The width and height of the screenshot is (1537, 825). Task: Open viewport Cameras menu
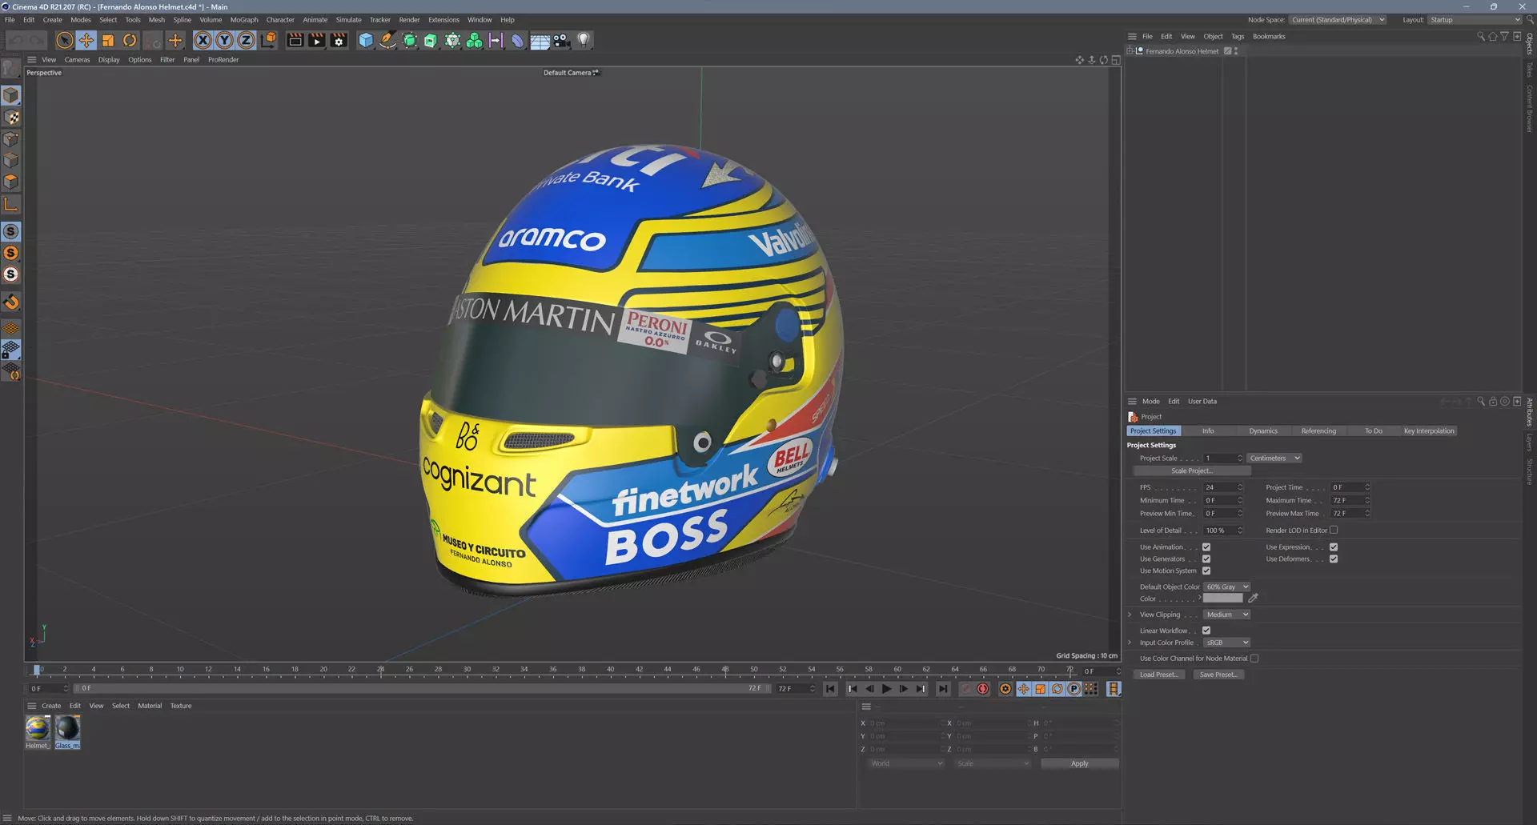point(77,60)
